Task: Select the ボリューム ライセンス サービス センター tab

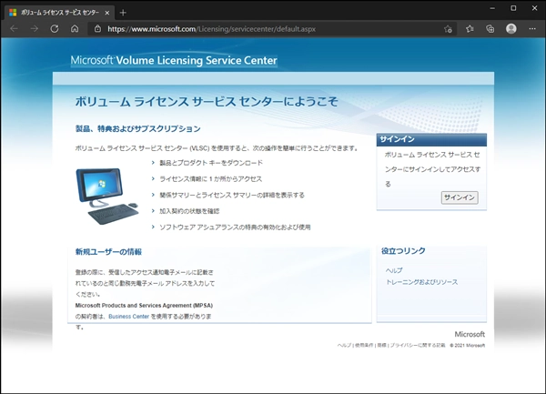Action: coord(59,13)
